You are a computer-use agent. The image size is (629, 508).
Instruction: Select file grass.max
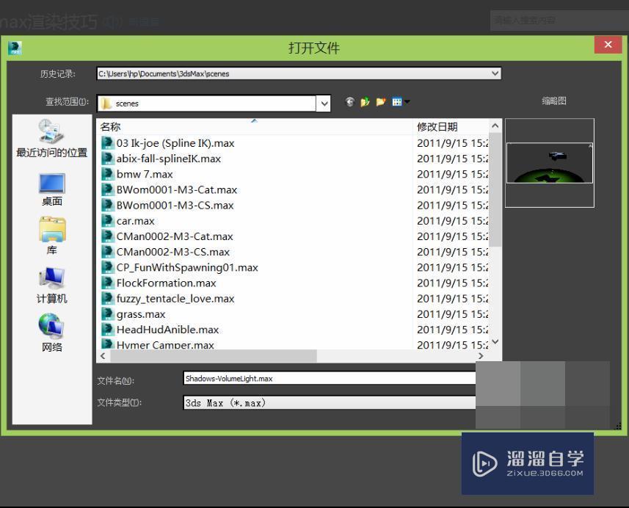pos(141,314)
